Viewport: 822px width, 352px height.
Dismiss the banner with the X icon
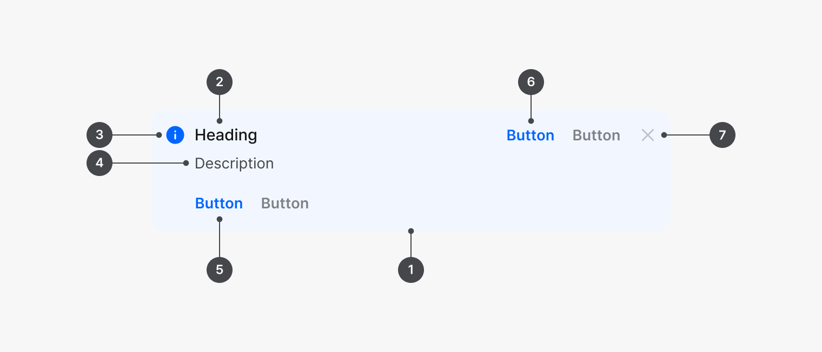648,135
